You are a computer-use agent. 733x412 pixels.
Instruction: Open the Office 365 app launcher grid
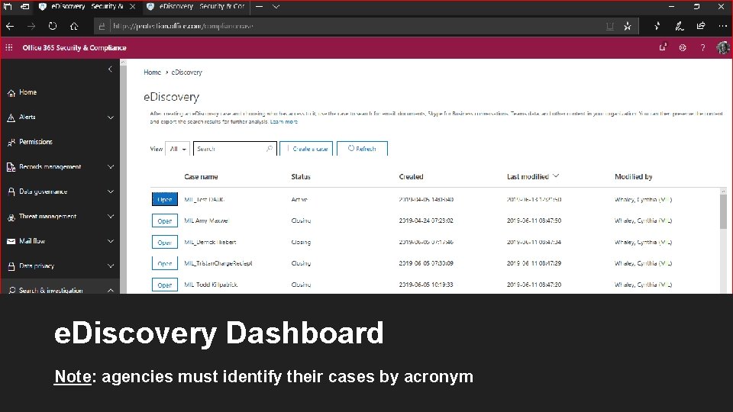click(x=9, y=47)
